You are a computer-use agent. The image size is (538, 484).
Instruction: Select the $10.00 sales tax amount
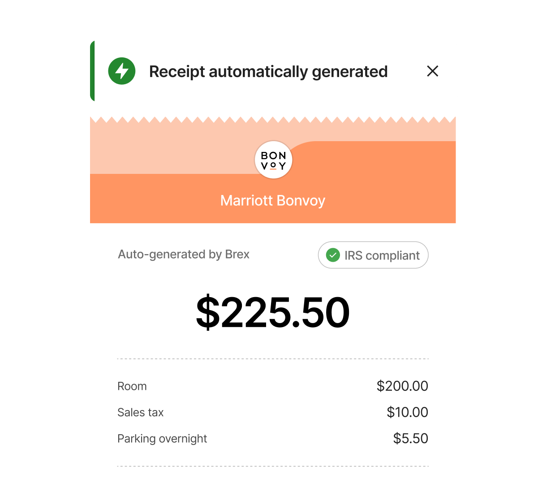pyautogui.click(x=407, y=412)
